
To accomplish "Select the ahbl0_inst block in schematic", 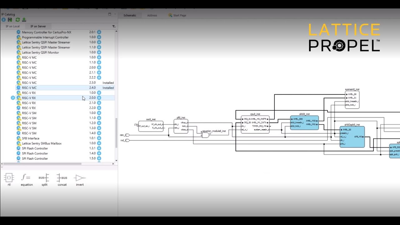I will (304, 123).
